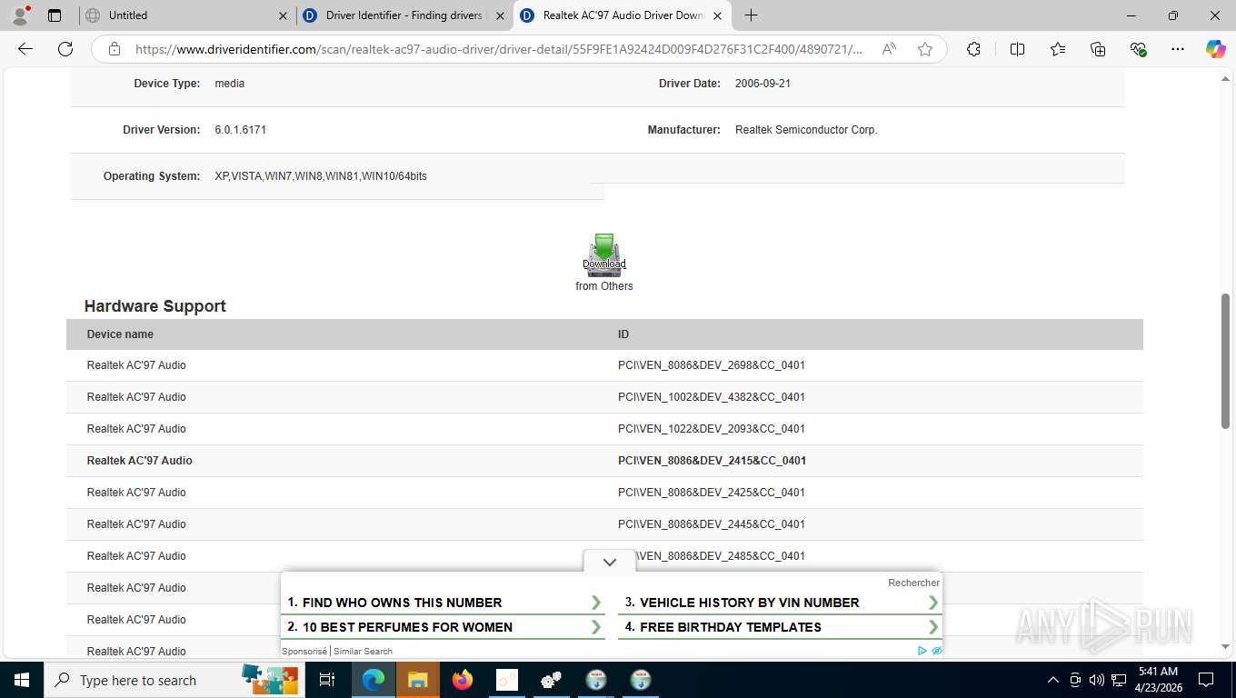Open ad '10 Best Perfumes for Women'
Screen dimensions: 1236x698
point(444,627)
